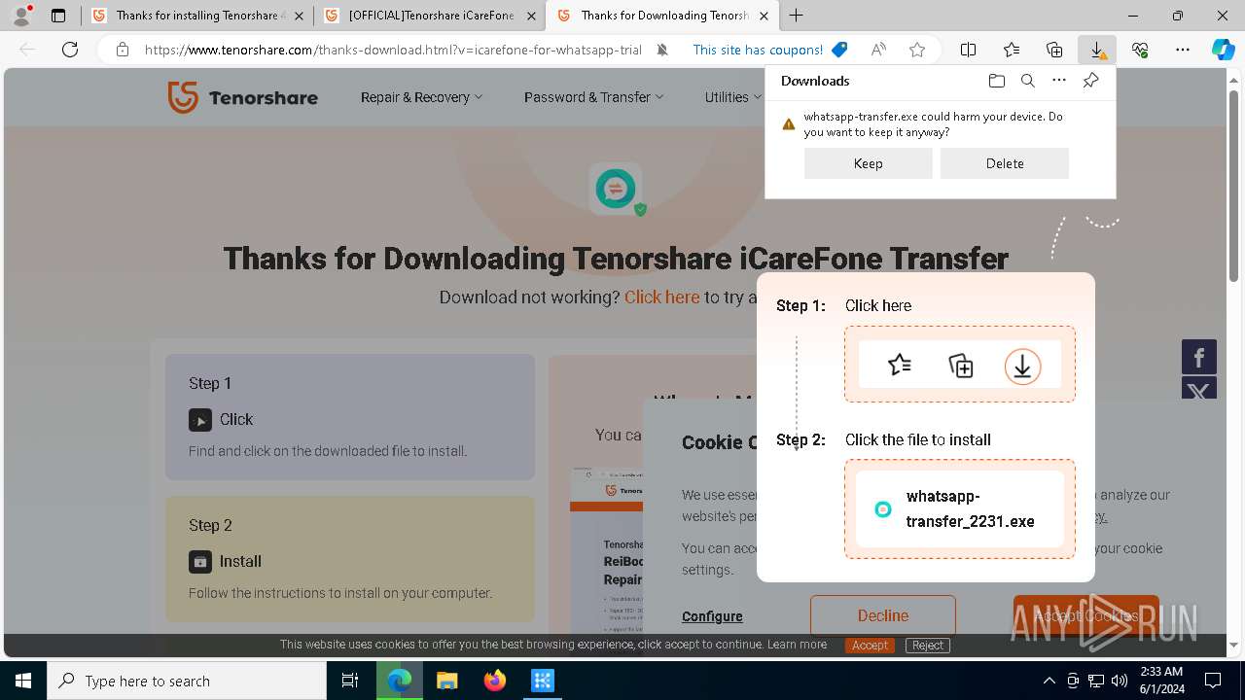Open the network tray icon
Screen dimensions: 1245x700
(x=1096, y=681)
